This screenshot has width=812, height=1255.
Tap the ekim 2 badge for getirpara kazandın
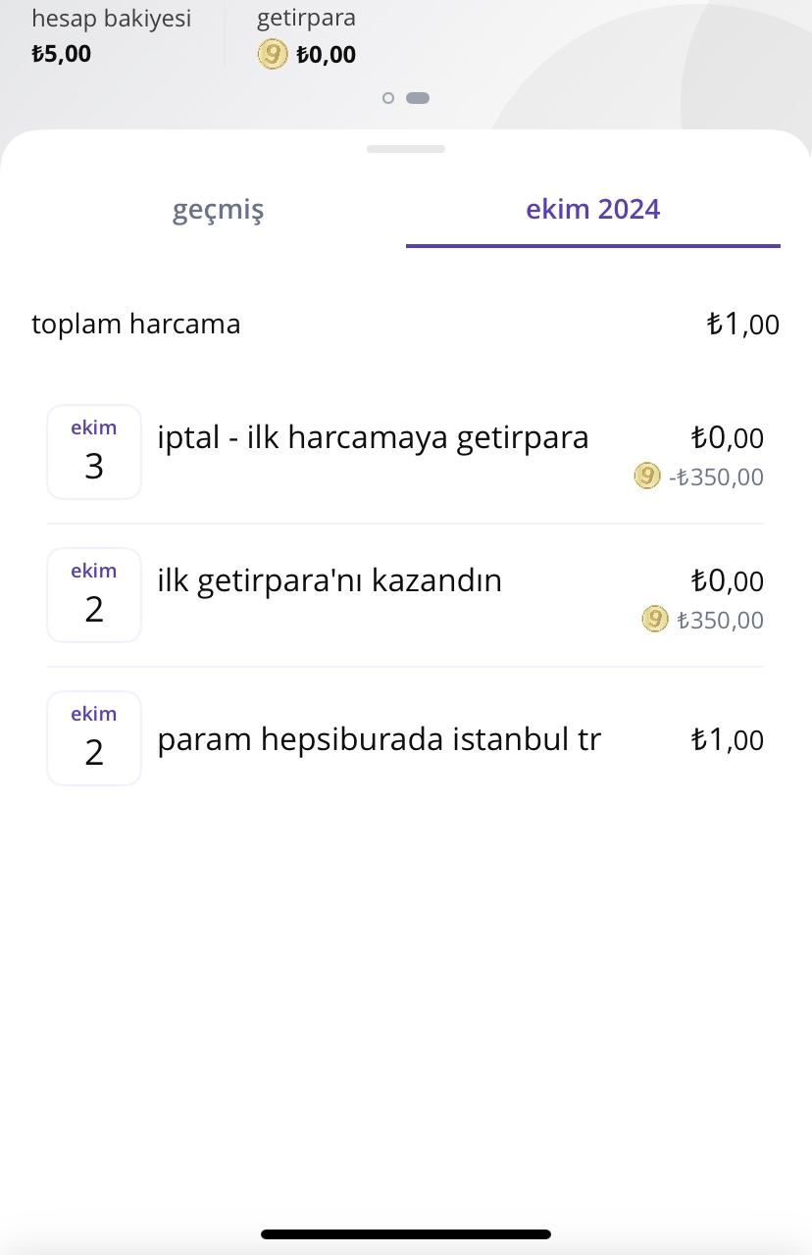(94, 595)
